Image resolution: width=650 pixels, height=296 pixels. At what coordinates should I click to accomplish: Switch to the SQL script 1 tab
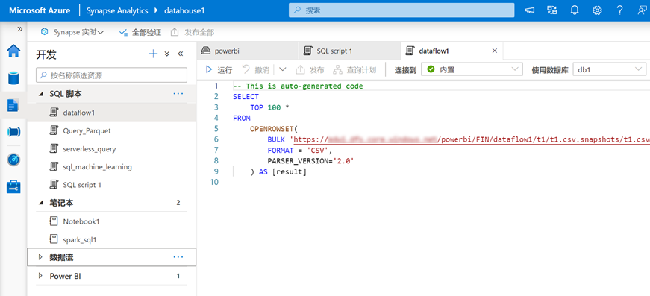click(349, 51)
